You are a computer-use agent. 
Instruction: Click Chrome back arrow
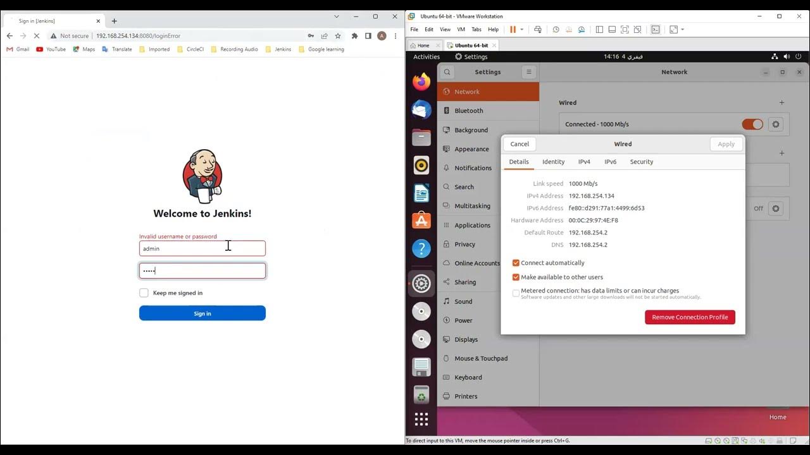(9, 36)
